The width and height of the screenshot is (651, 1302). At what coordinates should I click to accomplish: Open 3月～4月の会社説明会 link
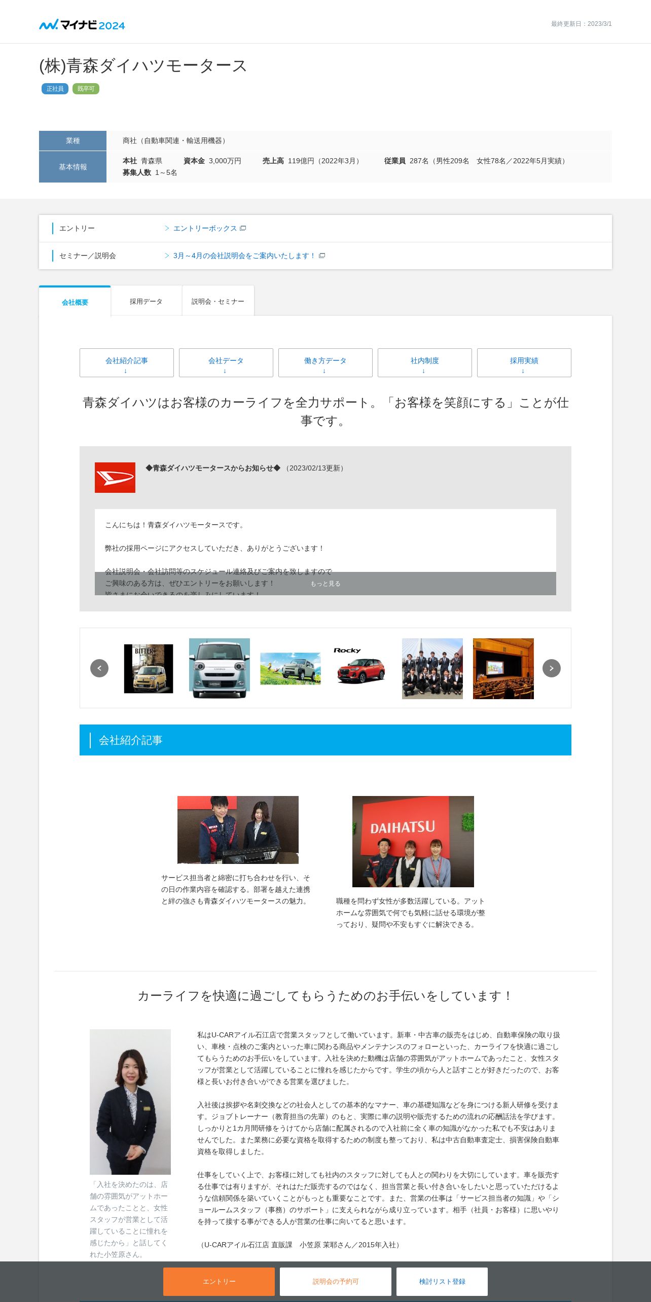pyautogui.click(x=244, y=256)
